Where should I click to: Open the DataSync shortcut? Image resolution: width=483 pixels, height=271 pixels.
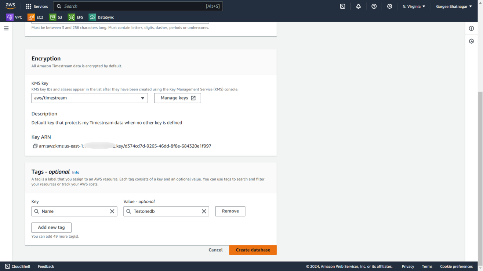point(101,17)
